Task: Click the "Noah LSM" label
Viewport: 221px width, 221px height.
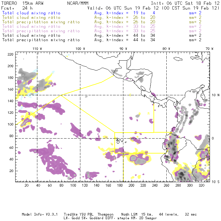Action: click(129, 214)
